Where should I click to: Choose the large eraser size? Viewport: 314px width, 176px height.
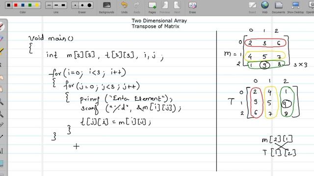89,5
